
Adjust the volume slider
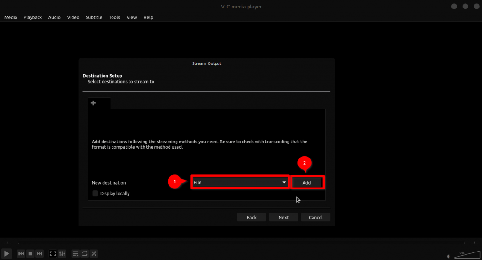point(467,254)
